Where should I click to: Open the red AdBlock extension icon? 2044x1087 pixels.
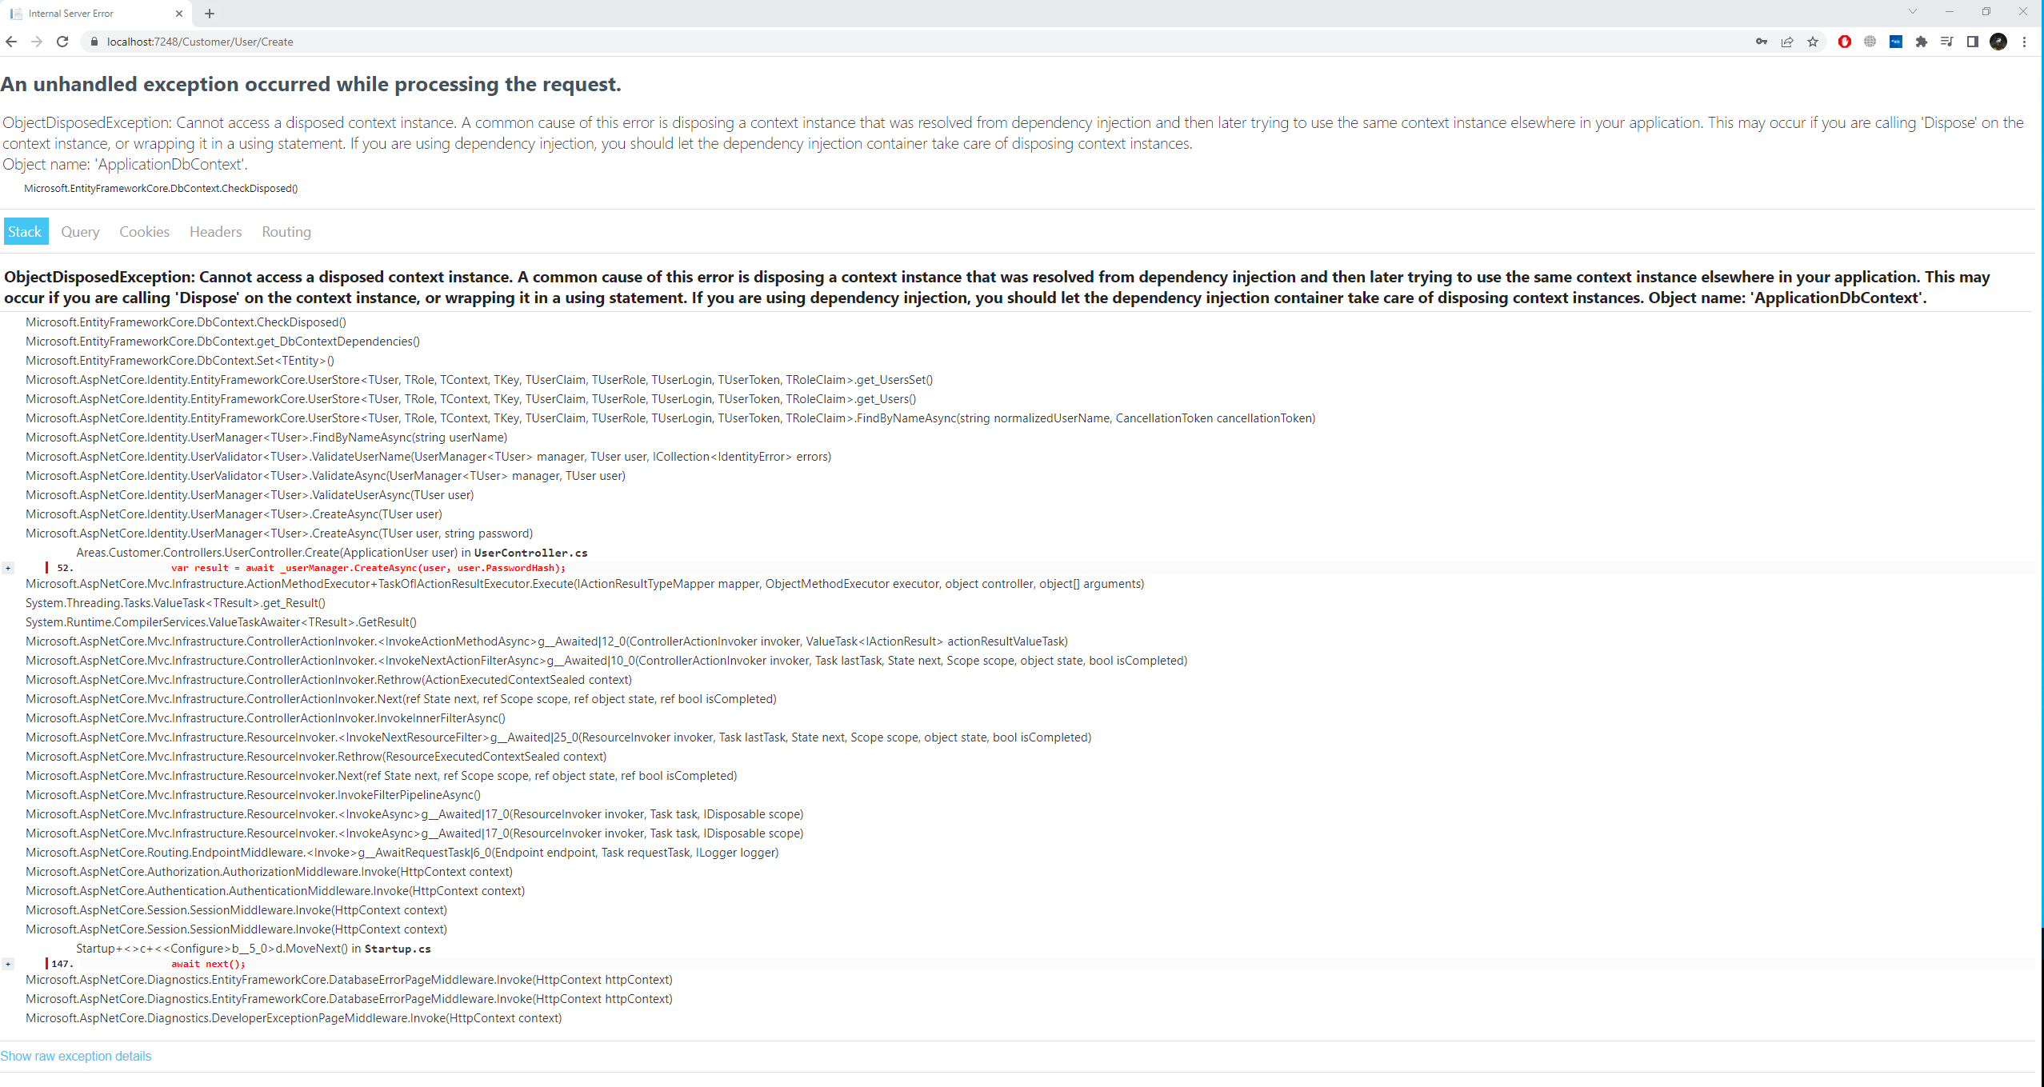[x=1845, y=42]
